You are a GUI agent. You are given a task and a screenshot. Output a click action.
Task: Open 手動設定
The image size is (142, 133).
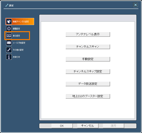click(88, 59)
